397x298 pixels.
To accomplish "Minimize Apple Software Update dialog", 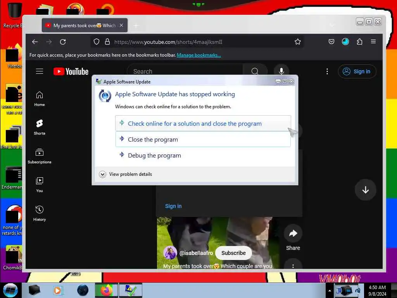I will click(278, 81).
